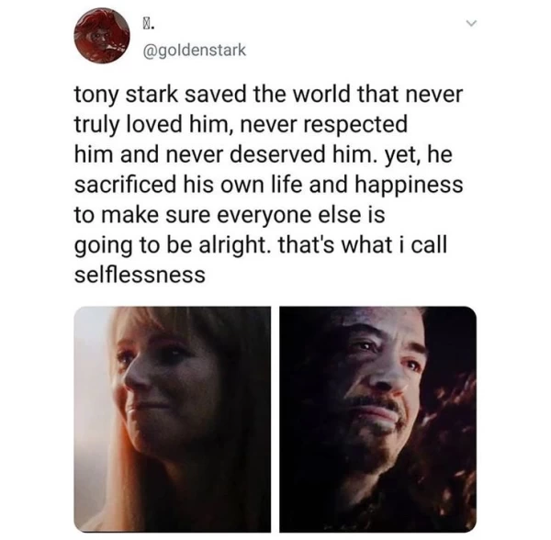The height and width of the screenshot is (540, 551).
Task: Click the word "selflessness" in the tweet
Action: (x=138, y=274)
